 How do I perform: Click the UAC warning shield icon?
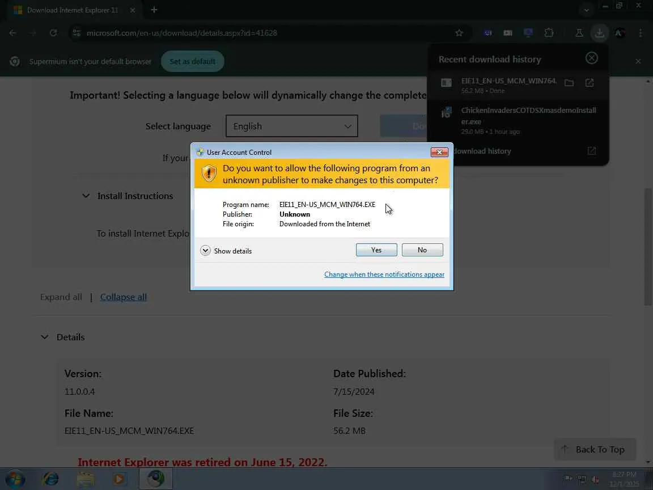(209, 174)
